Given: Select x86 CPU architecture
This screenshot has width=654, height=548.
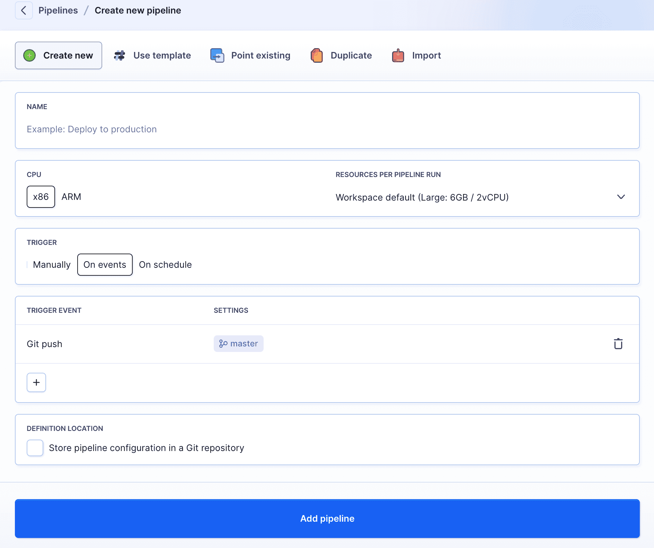Looking at the screenshot, I should (41, 197).
